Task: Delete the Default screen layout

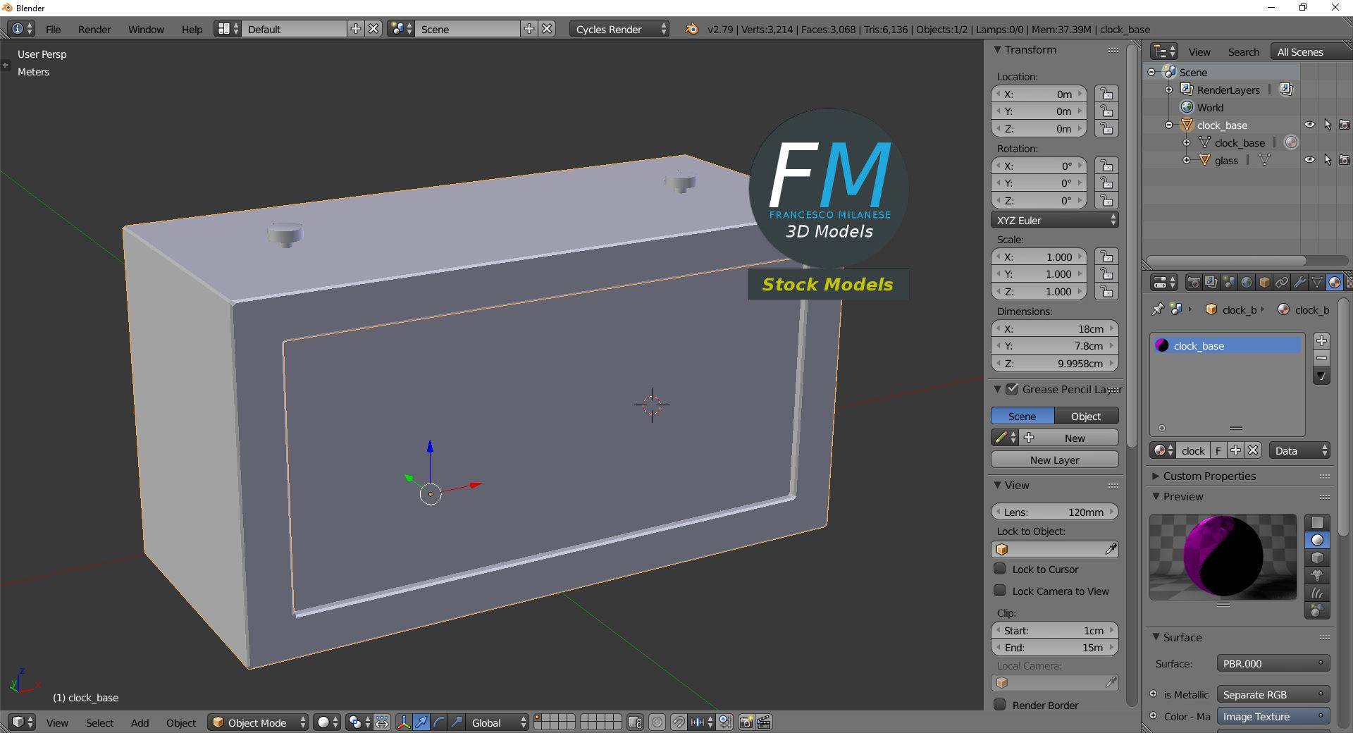Action: (373, 29)
